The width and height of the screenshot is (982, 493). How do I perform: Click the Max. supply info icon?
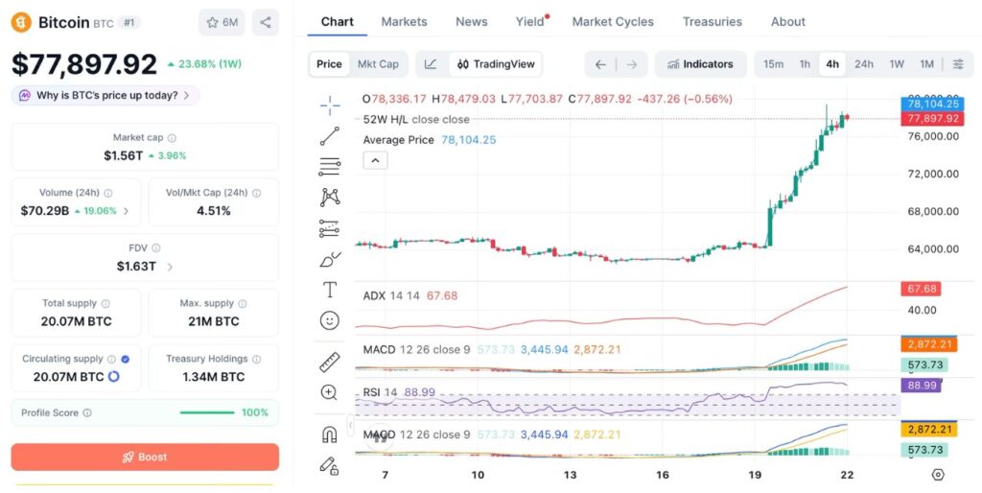tap(243, 303)
